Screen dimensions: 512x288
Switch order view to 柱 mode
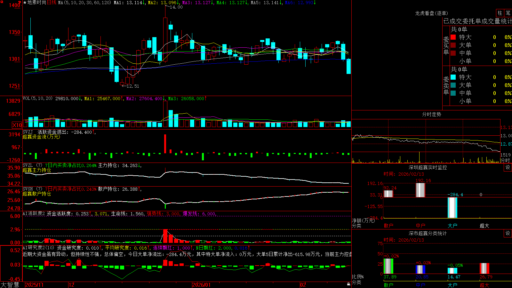pyautogui.click(x=500, y=13)
